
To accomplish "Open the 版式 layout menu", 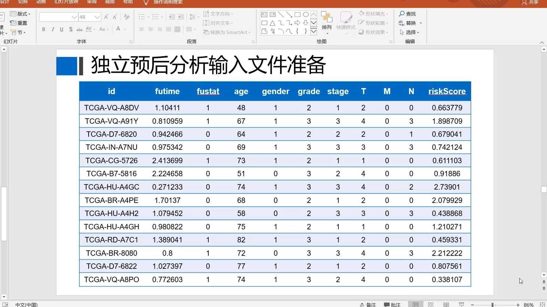I will pos(20,14).
